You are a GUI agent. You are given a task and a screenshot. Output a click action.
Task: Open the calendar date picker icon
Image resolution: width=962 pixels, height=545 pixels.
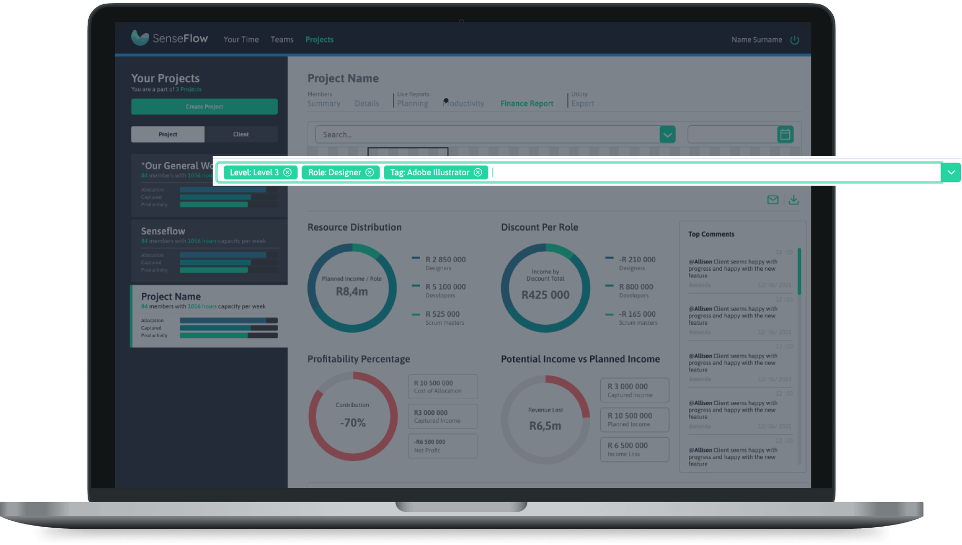(x=785, y=135)
